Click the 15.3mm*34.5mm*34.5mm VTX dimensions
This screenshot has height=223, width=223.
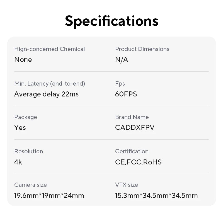pos(156,195)
